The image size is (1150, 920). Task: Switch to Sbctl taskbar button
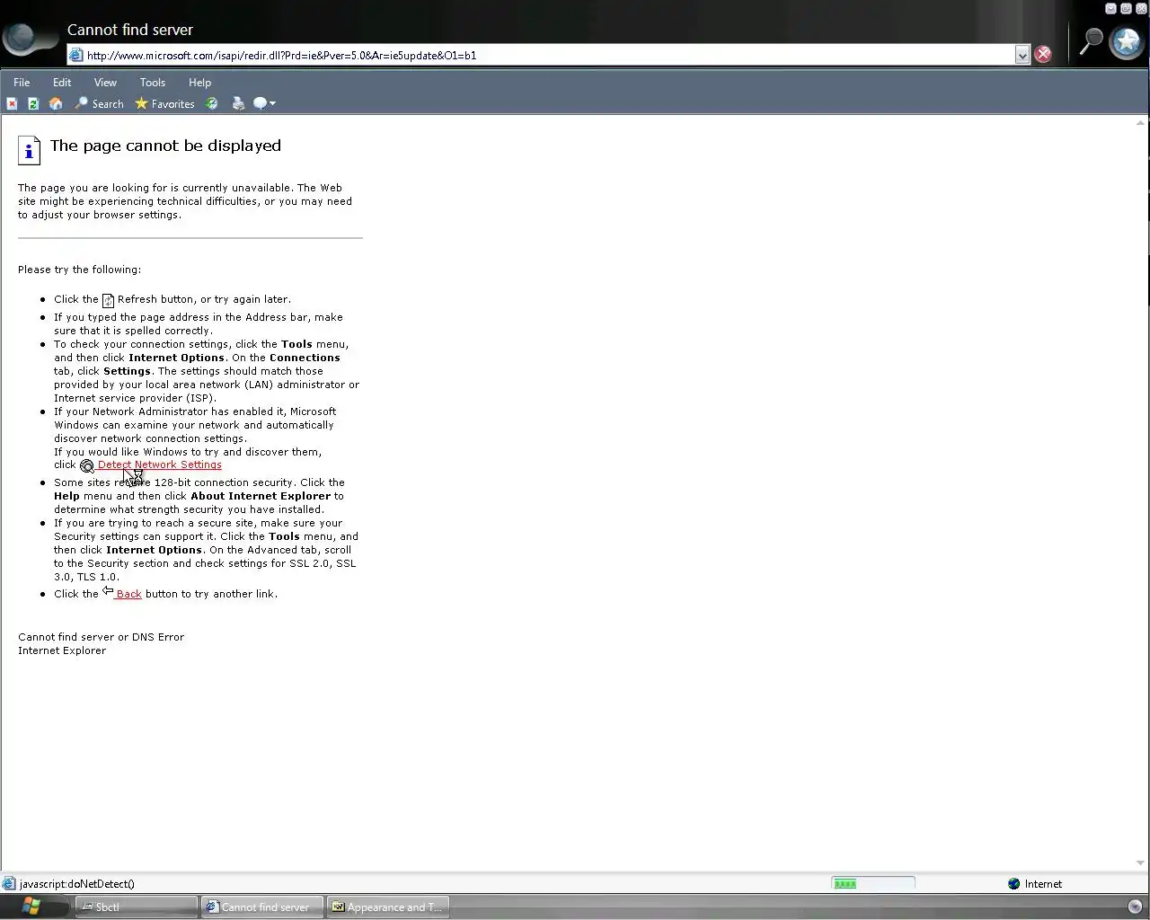point(136,907)
